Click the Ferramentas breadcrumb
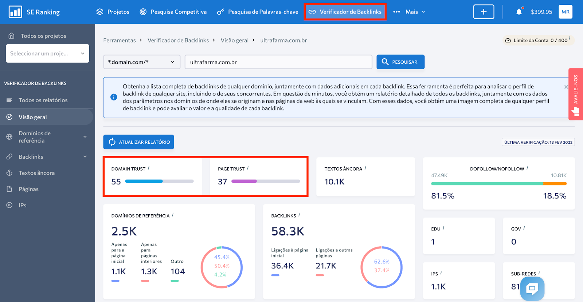 [x=119, y=40]
